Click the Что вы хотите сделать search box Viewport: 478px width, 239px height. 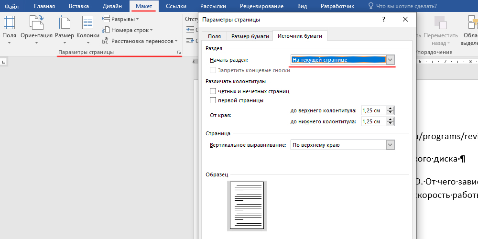pyautogui.click(x=406, y=6)
